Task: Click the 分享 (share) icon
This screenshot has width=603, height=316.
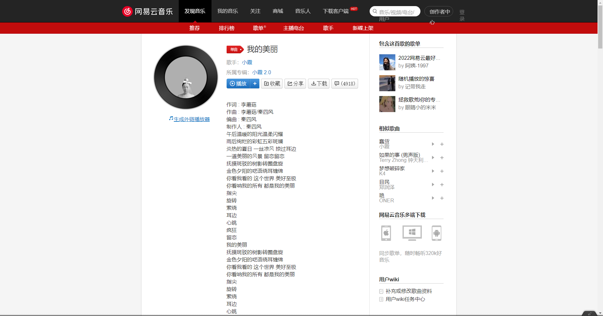Action: click(290, 83)
